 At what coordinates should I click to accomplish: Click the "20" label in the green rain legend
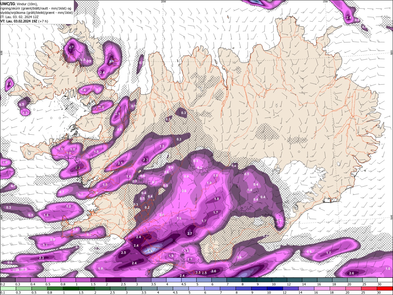coord(348,293)
